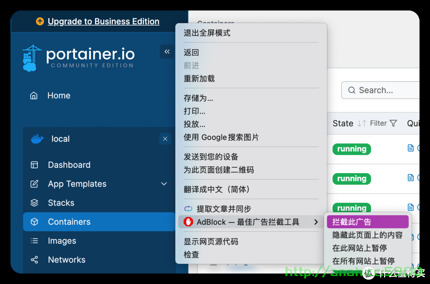This screenshot has height=284, width=430.
Task: Open App Templates in the sidebar
Action: point(77,184)
